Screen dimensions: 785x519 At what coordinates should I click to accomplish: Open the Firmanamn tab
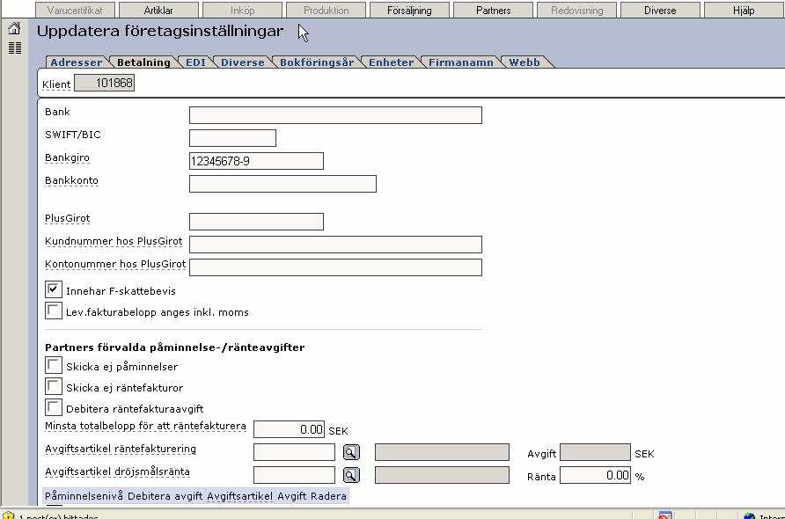pyautogui.click(x=461, y=62)
